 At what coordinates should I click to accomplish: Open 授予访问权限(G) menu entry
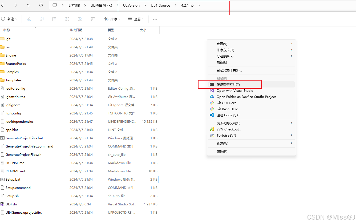[251, 123]
